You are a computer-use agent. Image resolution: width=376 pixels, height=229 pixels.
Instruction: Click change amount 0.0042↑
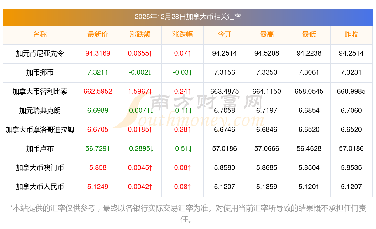tap(140, 187)
